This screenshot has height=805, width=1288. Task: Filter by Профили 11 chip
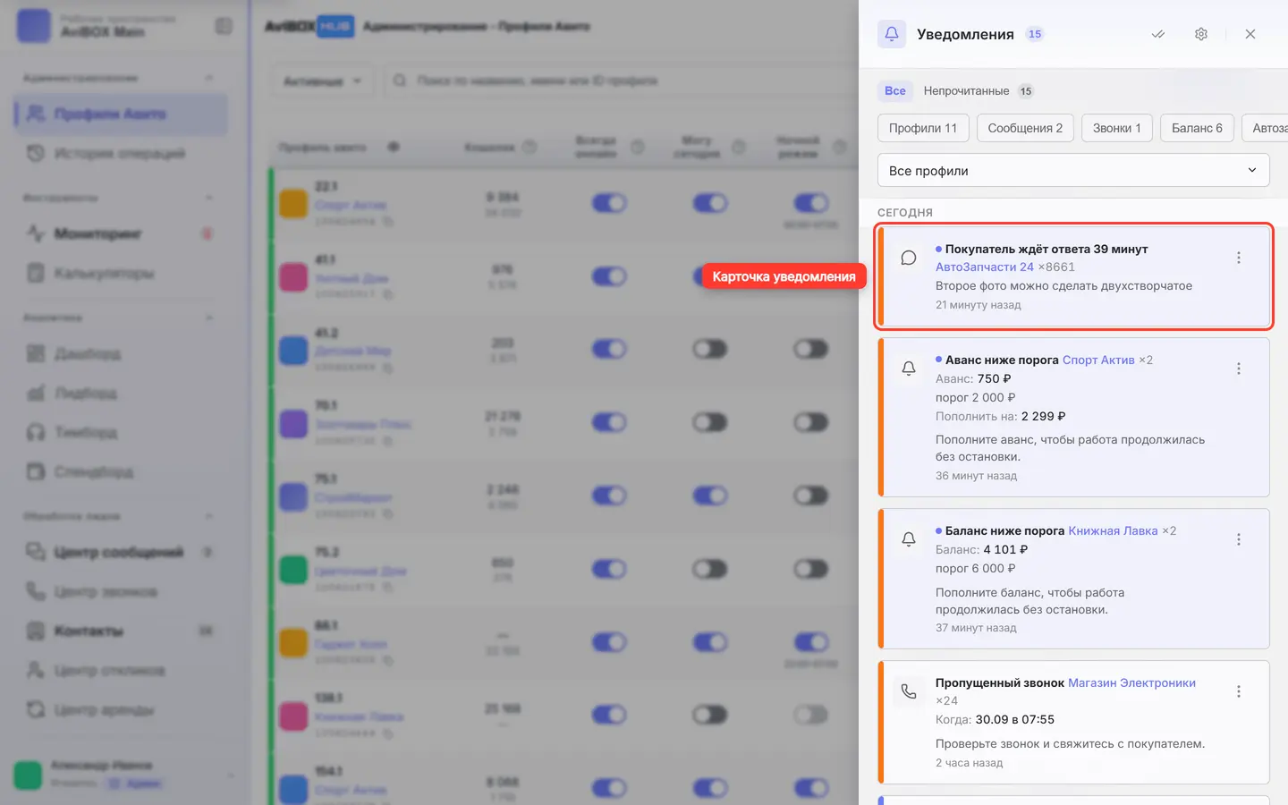click(923, 128)
